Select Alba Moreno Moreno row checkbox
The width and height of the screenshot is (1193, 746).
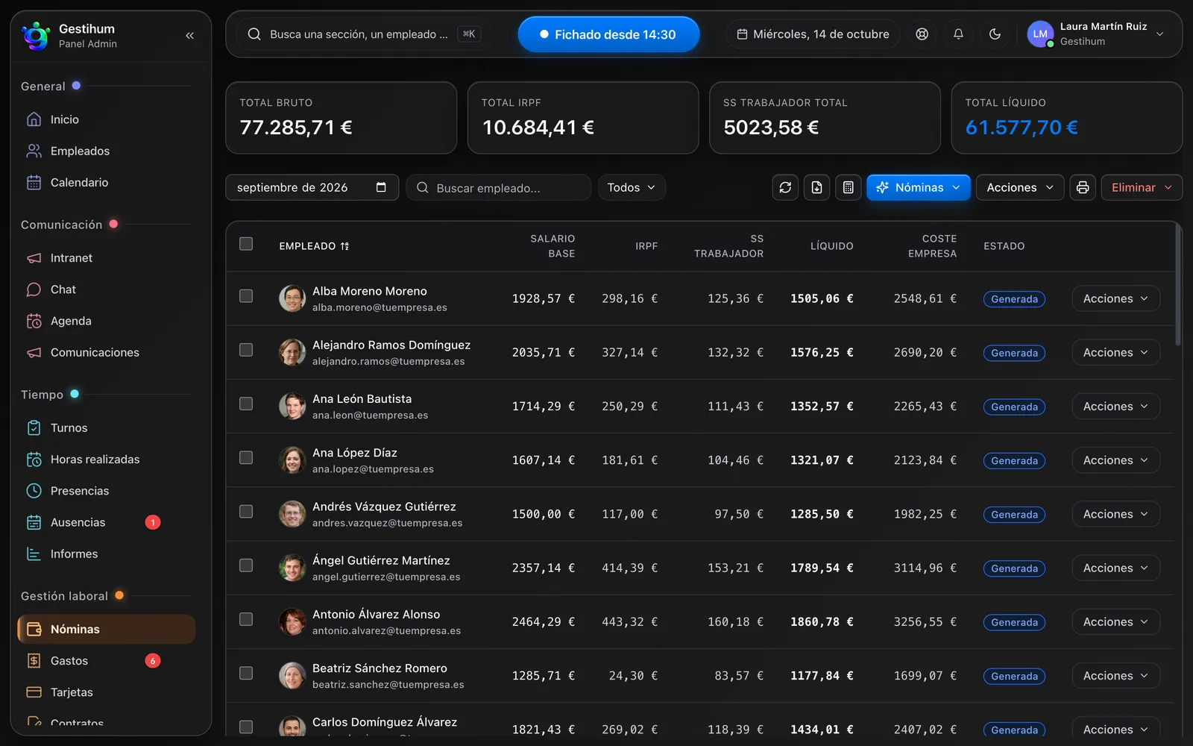coord(246,296)
